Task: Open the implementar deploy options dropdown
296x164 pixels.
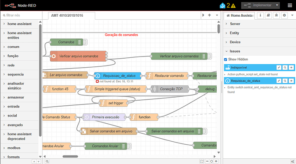Action: (277, 5)
